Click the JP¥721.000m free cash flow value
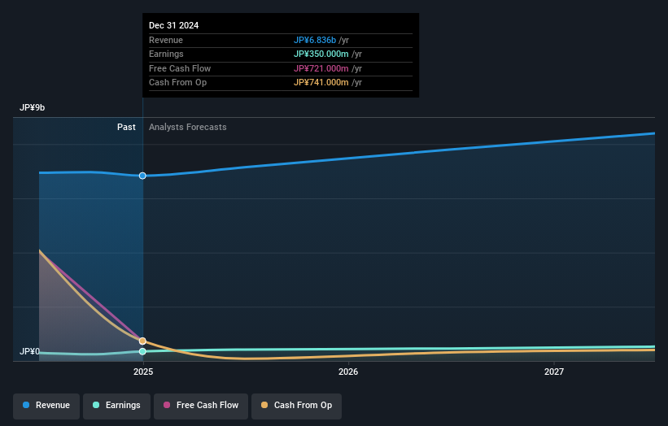The height and width of the screenshot is (426, 668). (321, 68)
